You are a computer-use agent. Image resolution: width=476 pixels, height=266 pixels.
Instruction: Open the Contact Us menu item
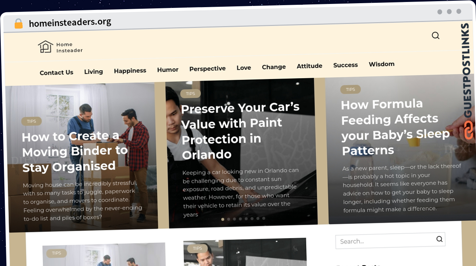tap(56, 73)
